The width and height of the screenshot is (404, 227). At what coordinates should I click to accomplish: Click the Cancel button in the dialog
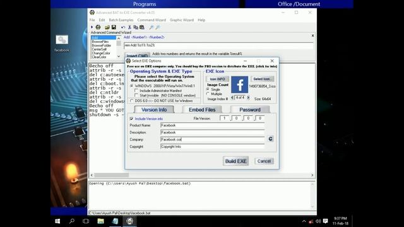point(264,161)
